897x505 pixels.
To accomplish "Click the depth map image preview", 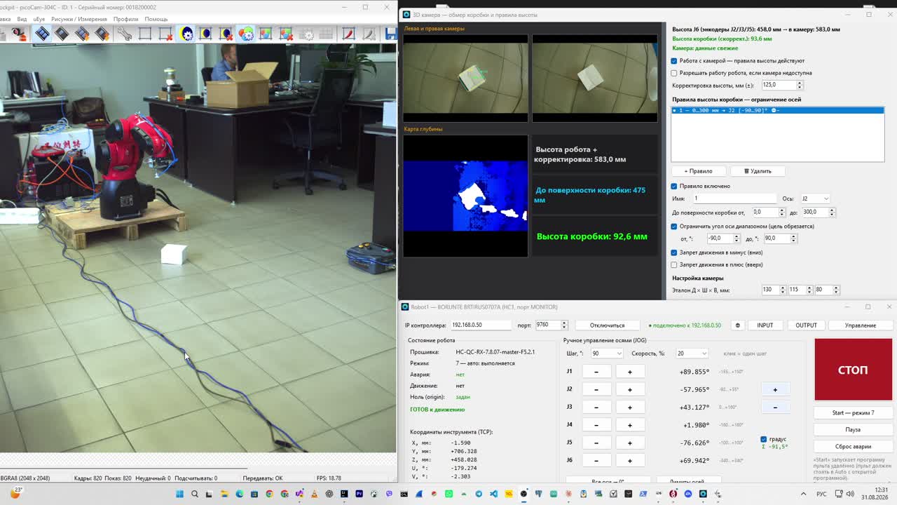I will [465, 196].
